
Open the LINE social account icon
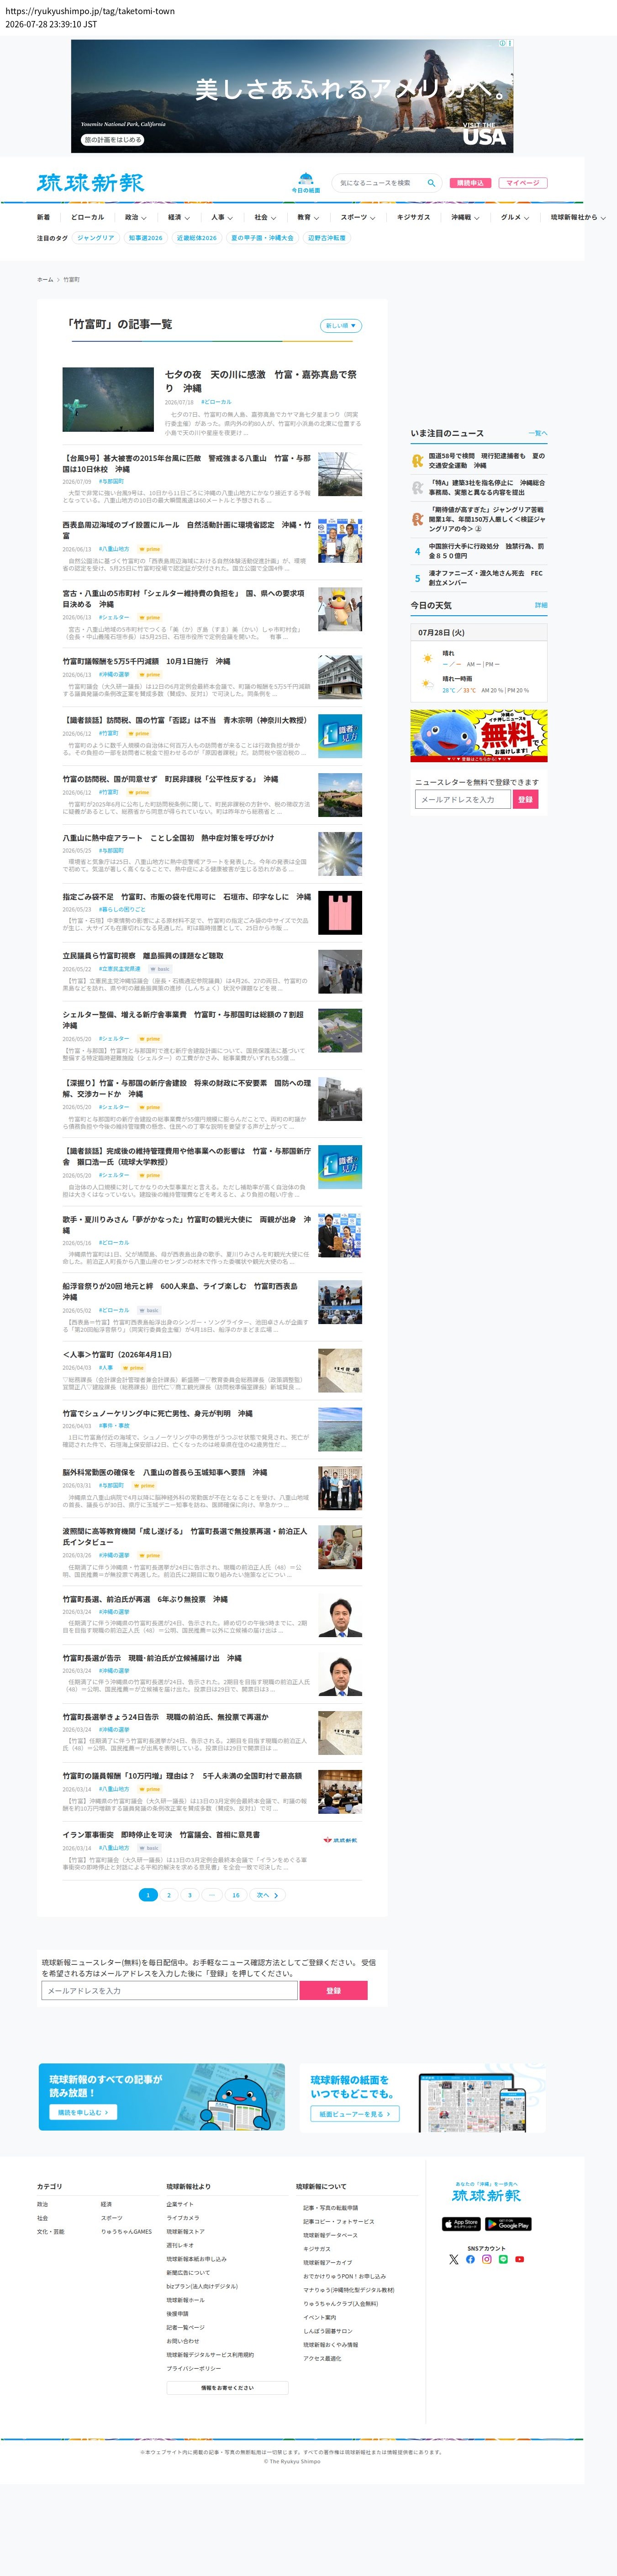(x=503, y=2259)
